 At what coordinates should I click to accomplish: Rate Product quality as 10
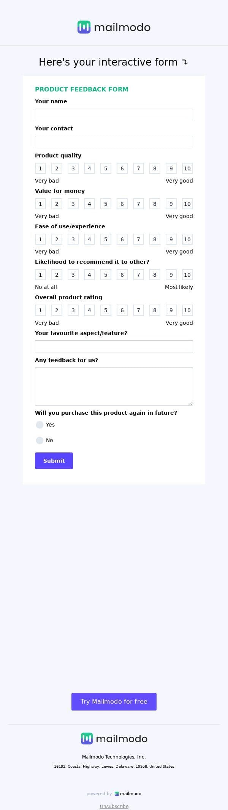coord(187,168)
